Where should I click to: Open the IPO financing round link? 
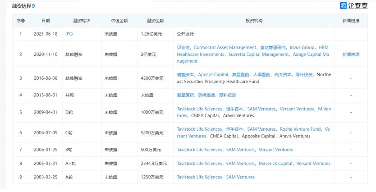coord(69,34)
